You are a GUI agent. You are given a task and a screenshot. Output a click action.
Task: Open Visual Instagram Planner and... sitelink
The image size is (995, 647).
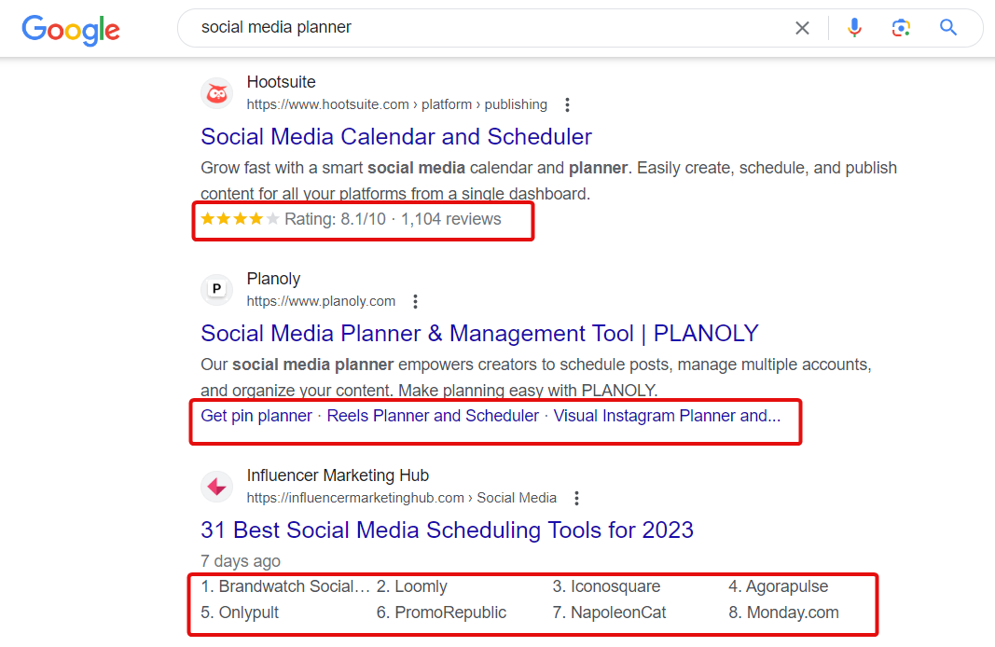coord(667,416)
